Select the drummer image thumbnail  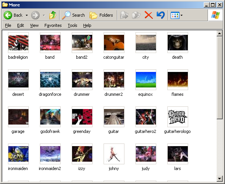pos(82,80)
